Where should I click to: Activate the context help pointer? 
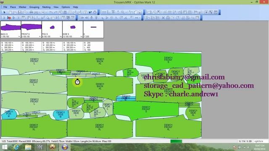coord(90,12)
